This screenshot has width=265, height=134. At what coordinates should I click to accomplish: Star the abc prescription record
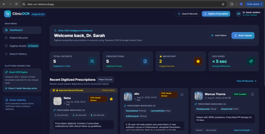(x=182, y=95)
